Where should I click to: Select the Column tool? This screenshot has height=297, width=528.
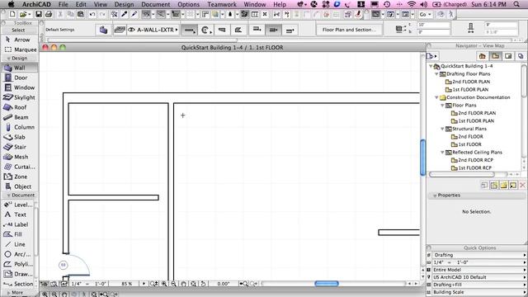pos(19,127)
